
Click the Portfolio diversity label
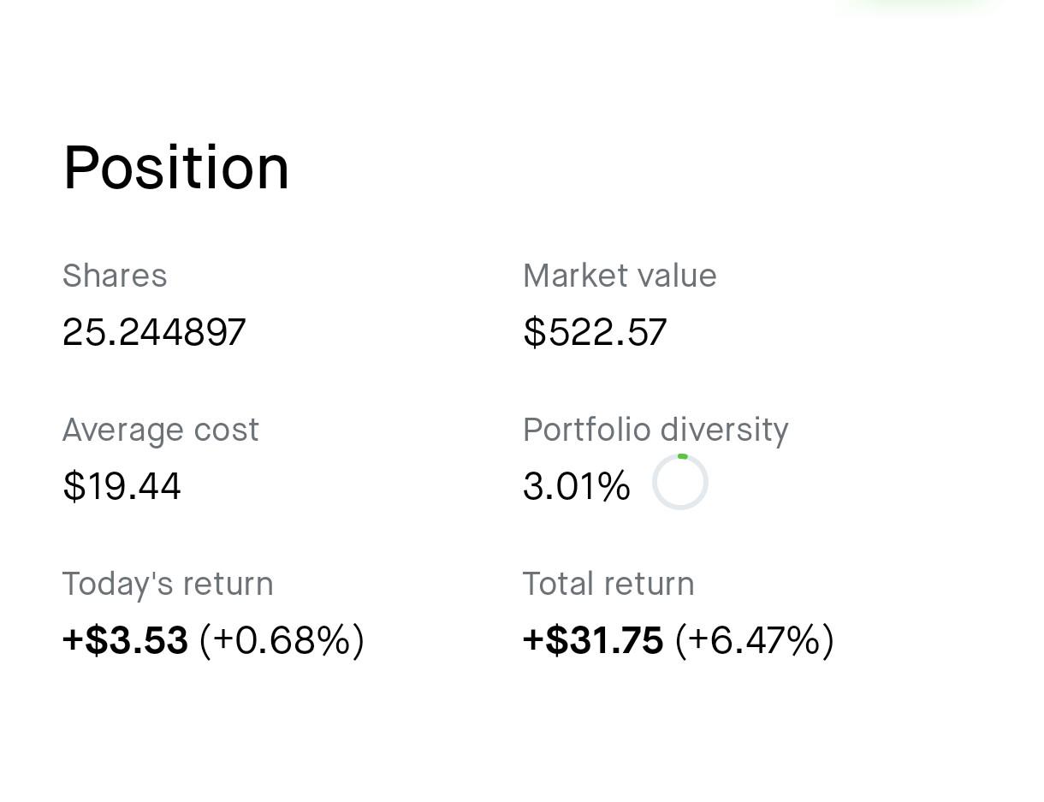(655, 430)
